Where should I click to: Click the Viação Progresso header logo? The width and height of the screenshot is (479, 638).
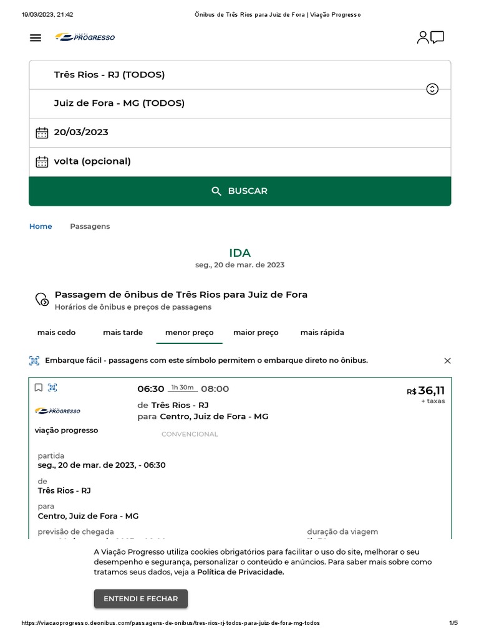pos(85,37)
